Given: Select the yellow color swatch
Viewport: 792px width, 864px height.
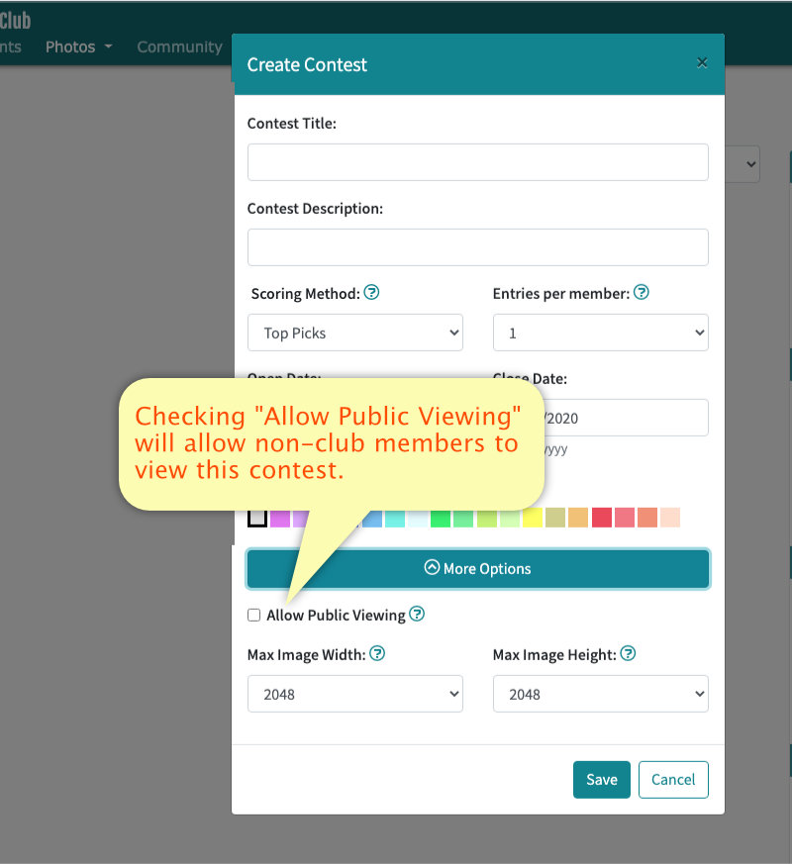Looking at the screenshot, I should [x=533, y=518].
